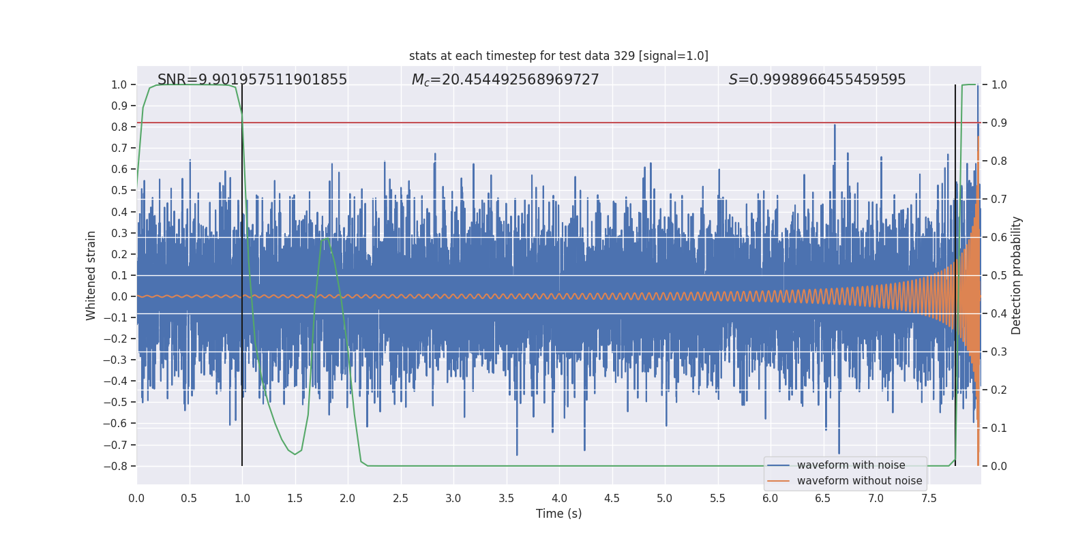Image resolution: width=1091 pixels, height=545 pixels.
Task: Click the 7.5 tick label on time axis
Action: point(929,498)
